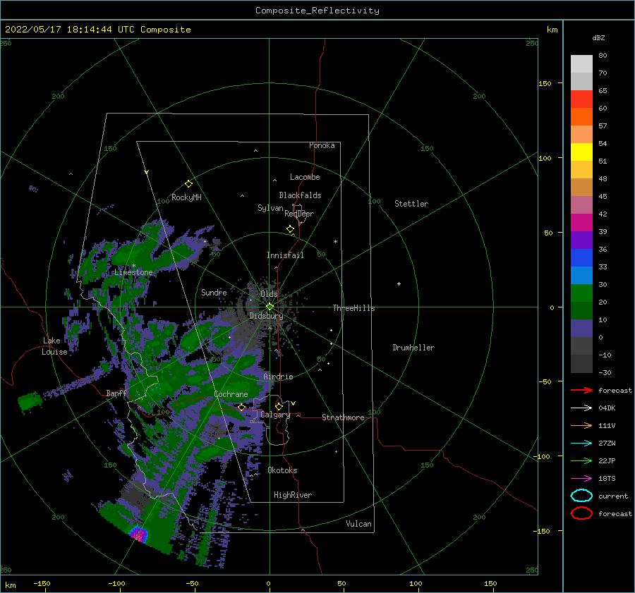635x593 pixels.
Task: Select the yellow V marker northwest of RockyMH
Action: [147, 173]
